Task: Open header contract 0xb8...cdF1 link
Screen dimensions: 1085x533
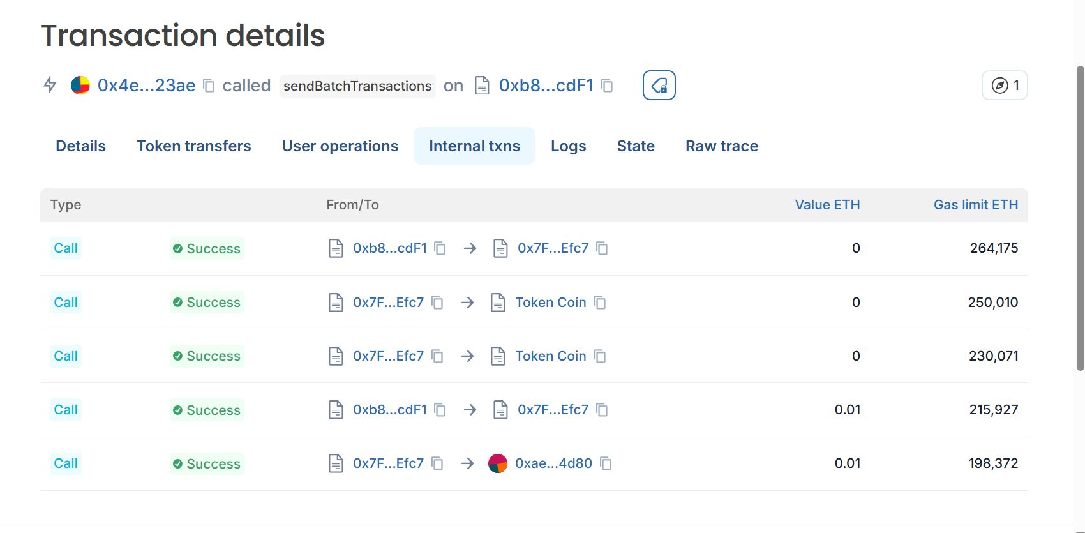Action: click(546, 86)
